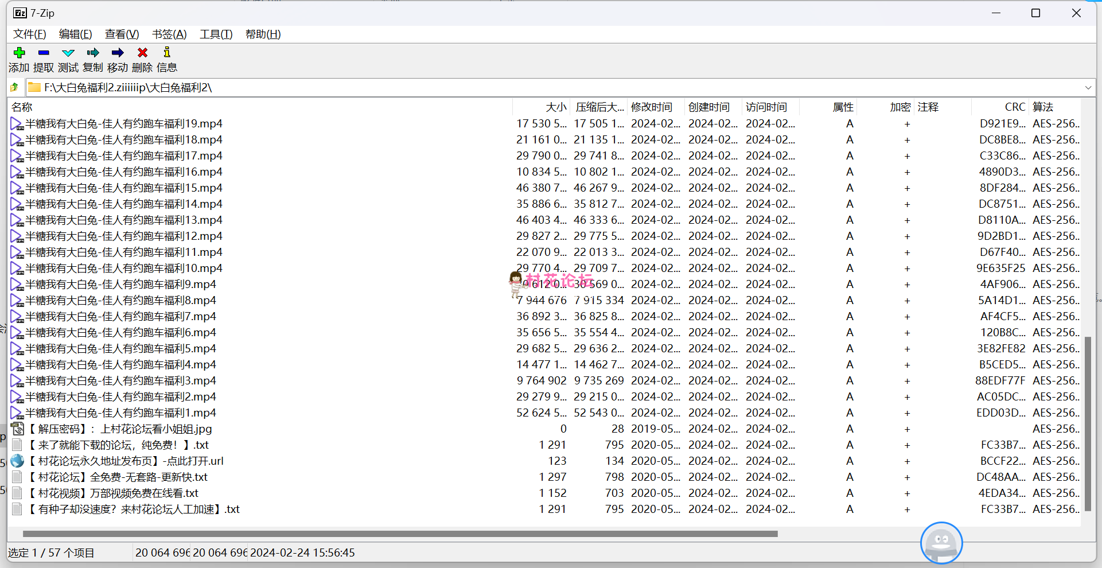Select file 半糖我有大白兔-佳人有约跑车福利5.mp4
This screenshot has height=568, width=1102.
[x=120, y=348]
